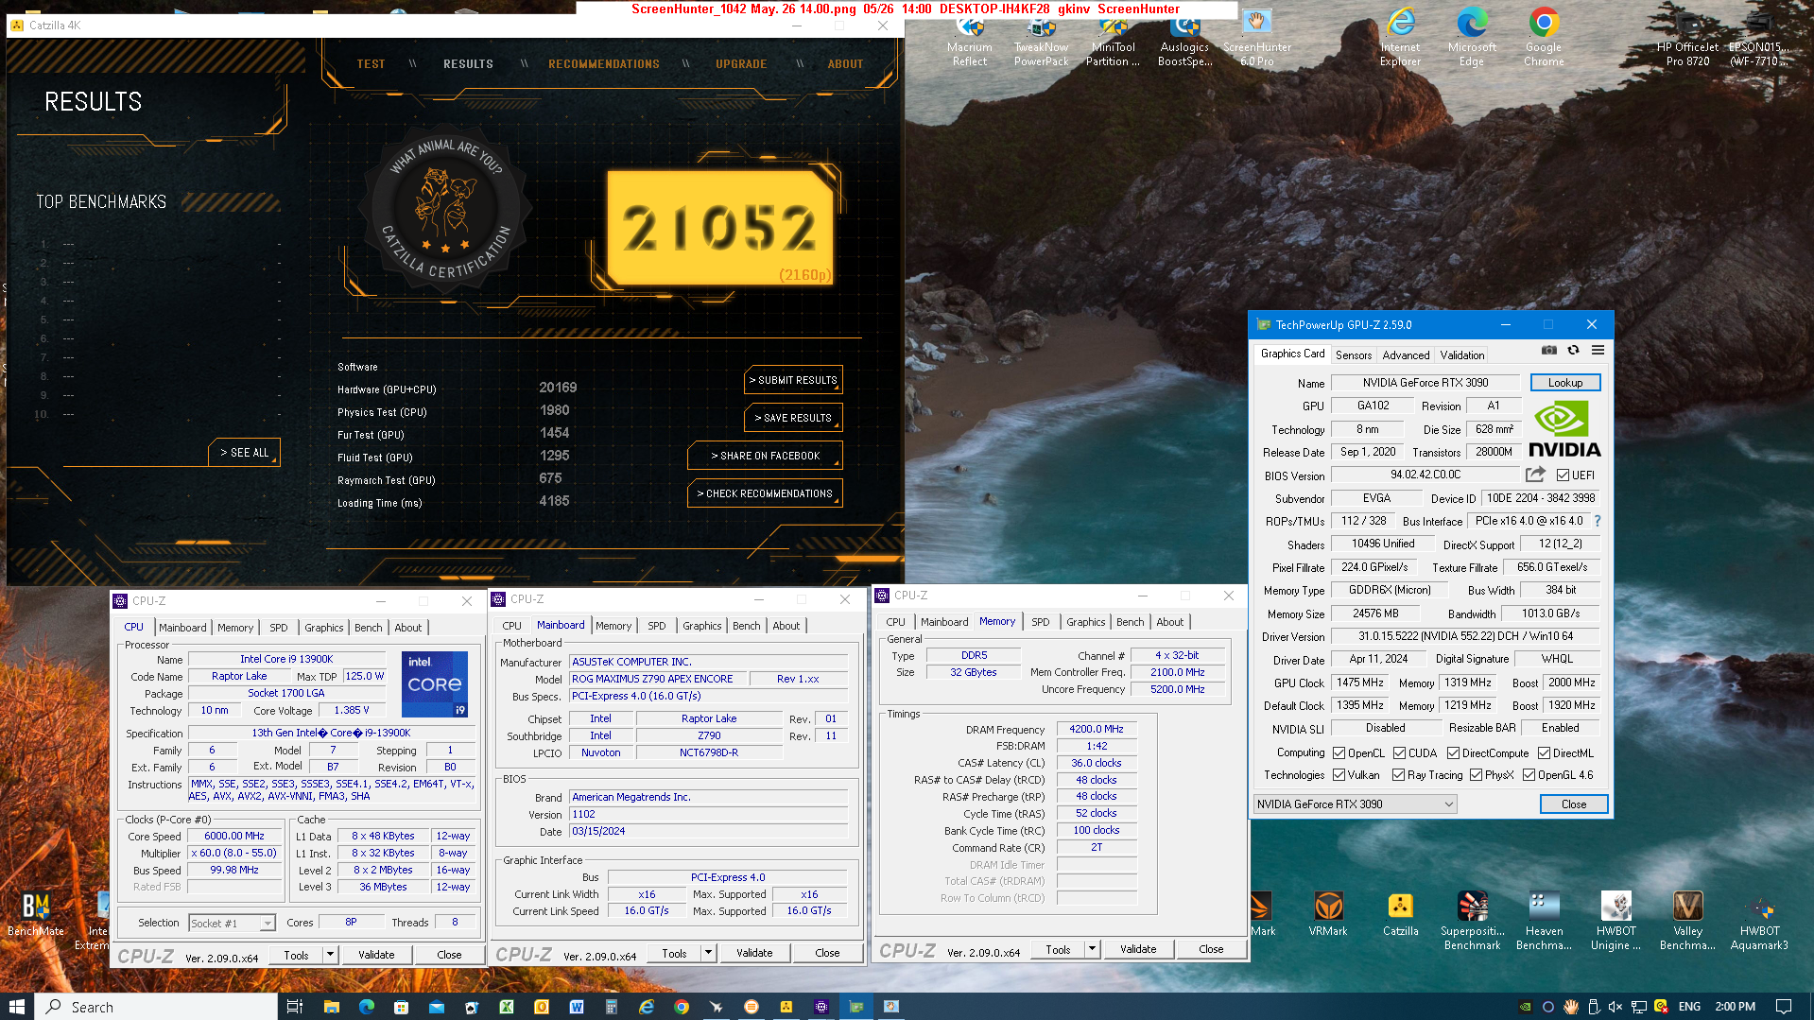
Task: Toggle UEFI checkbox in GPU-Z
Action: 1563,475
